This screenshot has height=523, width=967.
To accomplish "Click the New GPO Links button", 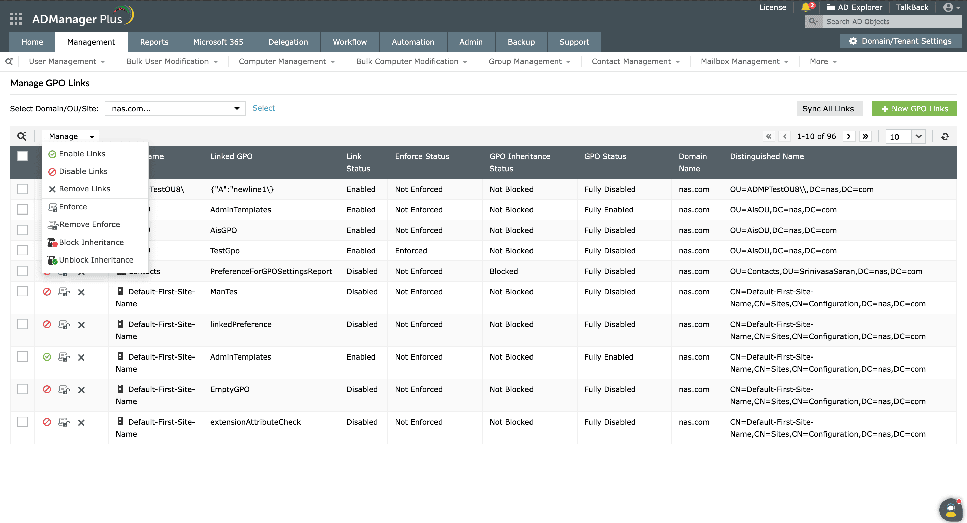I will [914, 108].
